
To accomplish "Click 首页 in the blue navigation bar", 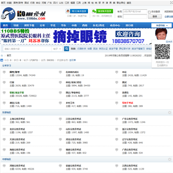I will tap(5, 25).
